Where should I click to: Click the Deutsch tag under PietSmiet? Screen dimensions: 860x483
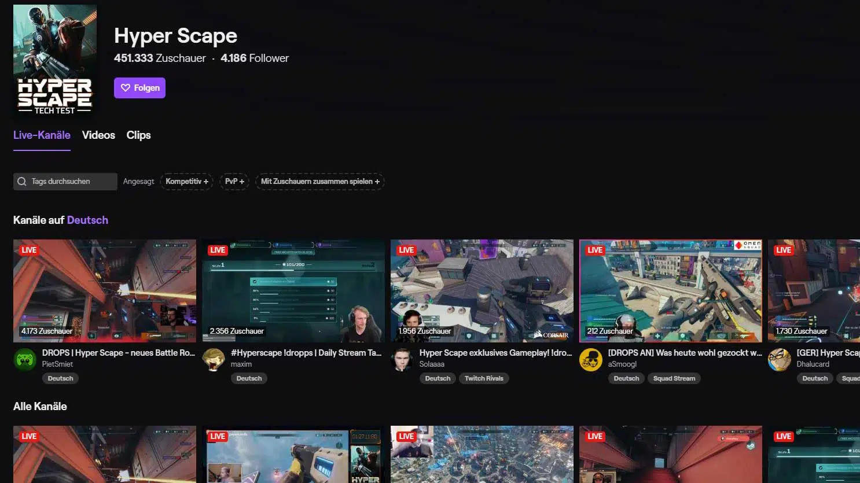click(x=60, y=378)
